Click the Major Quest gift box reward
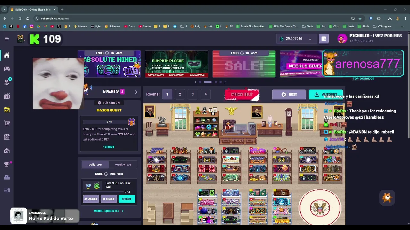The image size is (410, 230). [131, 122]
